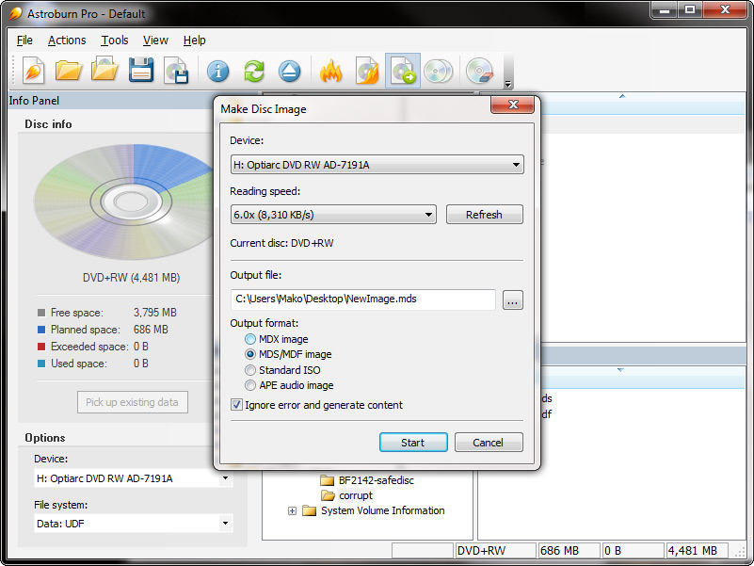Screen dimensions: 754x566
Task: Click the blue Planned space swatch
Action: coord(41,330)
